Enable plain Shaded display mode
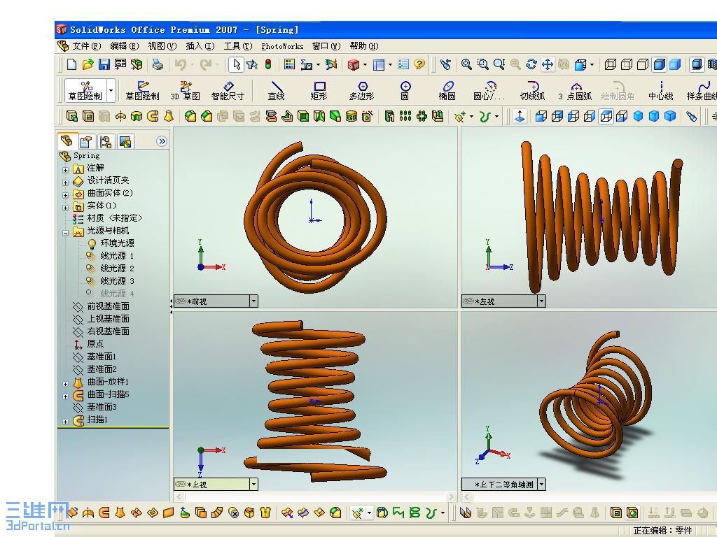Screen dimensions: 717x537 (x=676, y=64)
